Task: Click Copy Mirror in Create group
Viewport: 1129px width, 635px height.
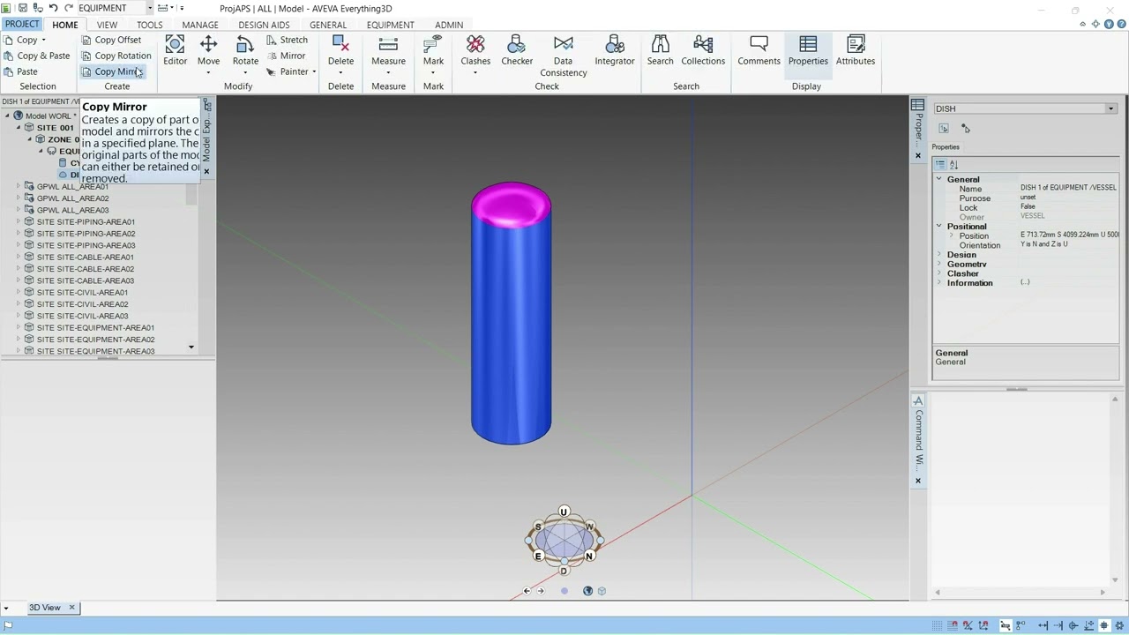Action: [111, 71]
